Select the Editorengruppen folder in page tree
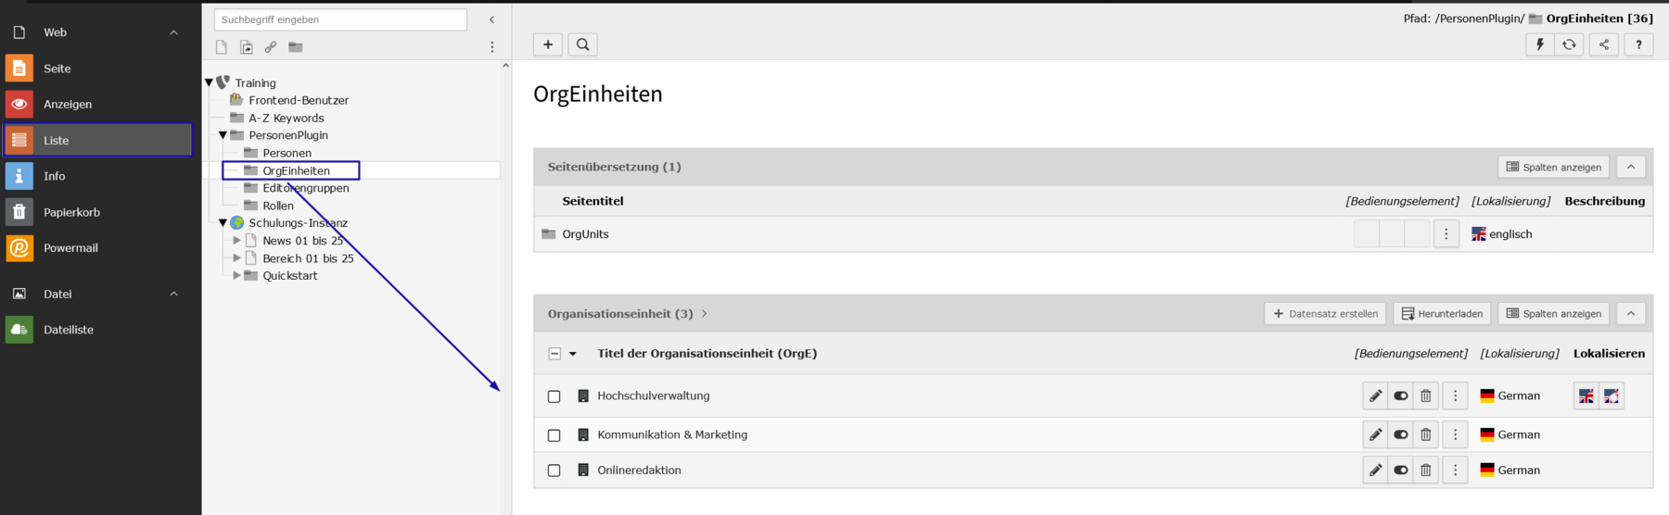Screen dimensions: 1669x515 (305, 188)
